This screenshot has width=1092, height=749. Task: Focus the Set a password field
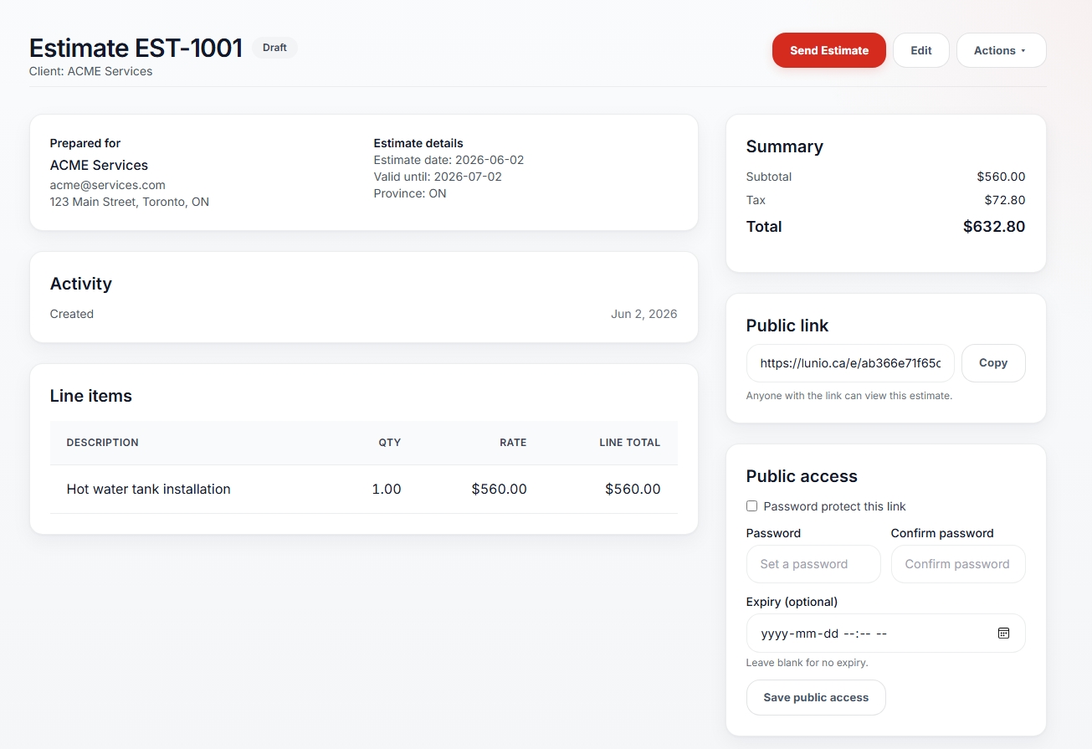pos(813,564)
